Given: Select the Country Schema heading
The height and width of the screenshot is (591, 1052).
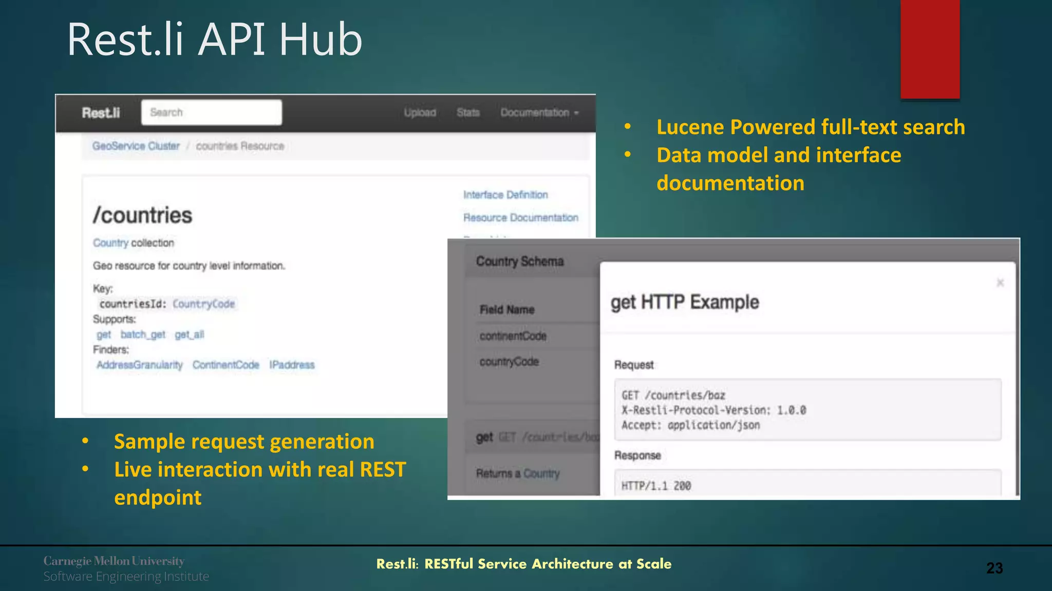Looking at the screenshot, I should coord(520,261).
